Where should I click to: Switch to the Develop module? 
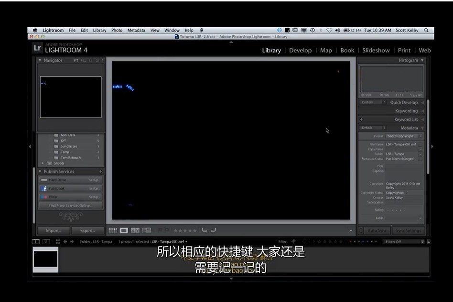(x=301, y=50)
